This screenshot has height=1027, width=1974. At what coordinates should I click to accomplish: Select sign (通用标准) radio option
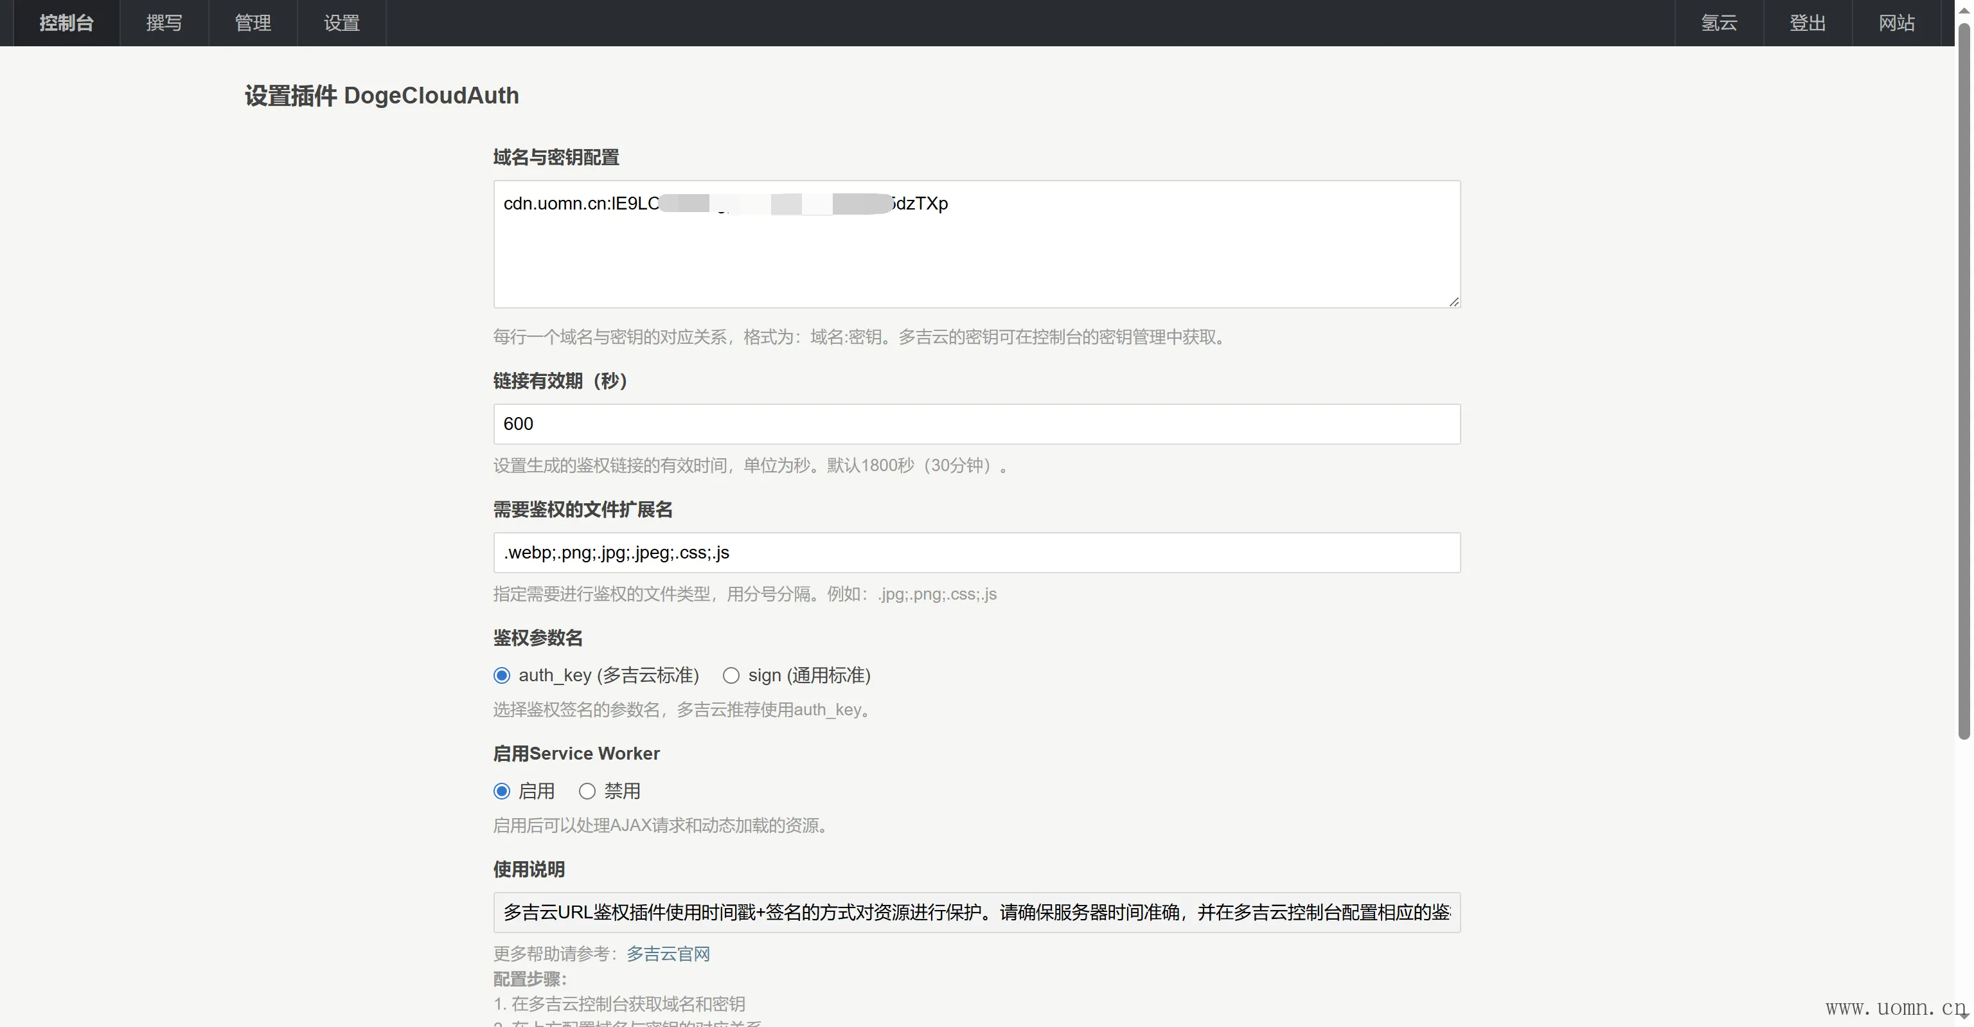(731, 675)
